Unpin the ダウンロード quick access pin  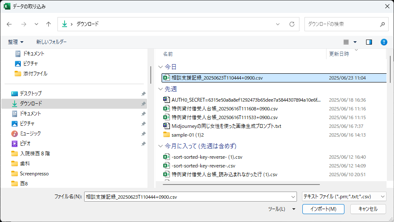pos(143,104)
